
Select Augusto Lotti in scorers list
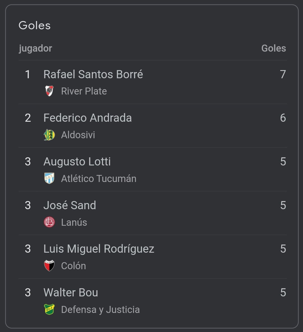[x=77, y=162]
